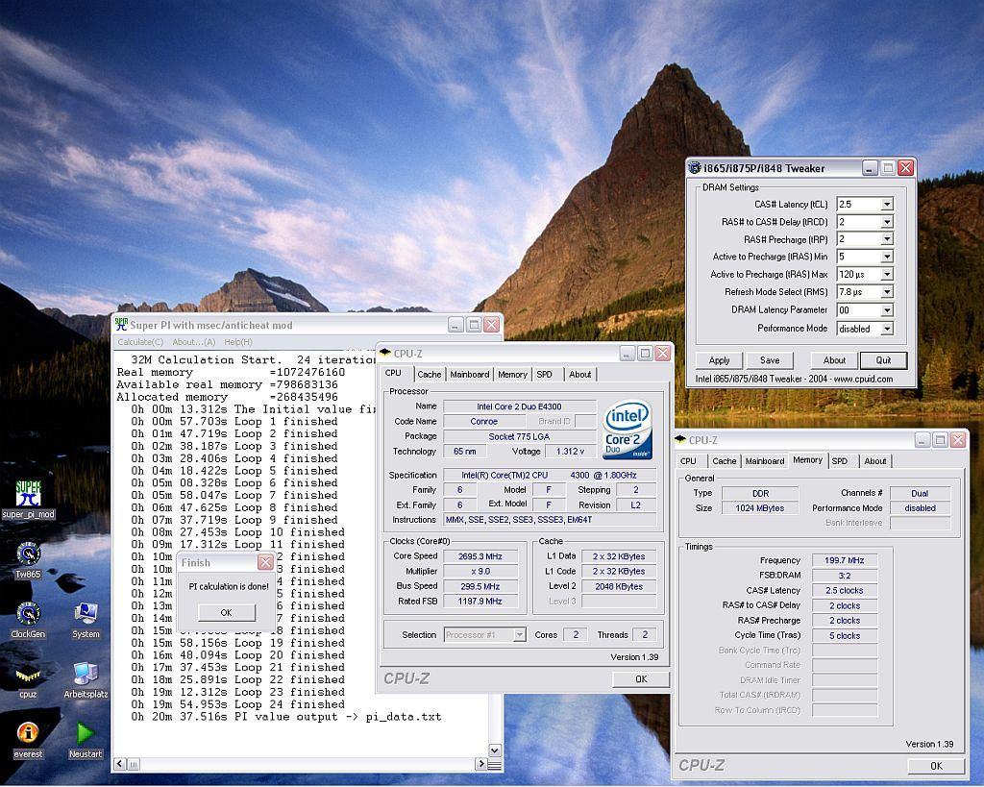Screen dimensions: 984x787
Task: Expand Active to Precharge (tRAS) Max dropdown
Action: 887,274
